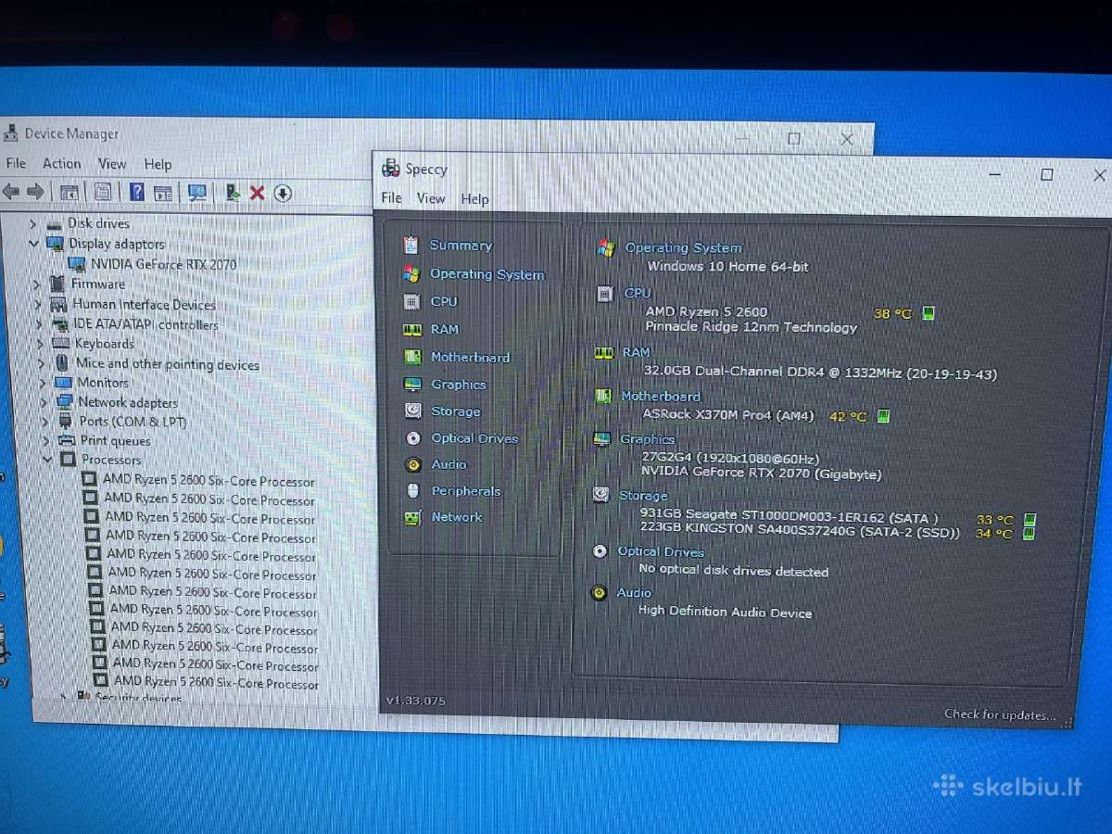Click CPU temperature indicator icon beside 38 °C
This screenshot has width=1112, height=834.
click(929, 313)
